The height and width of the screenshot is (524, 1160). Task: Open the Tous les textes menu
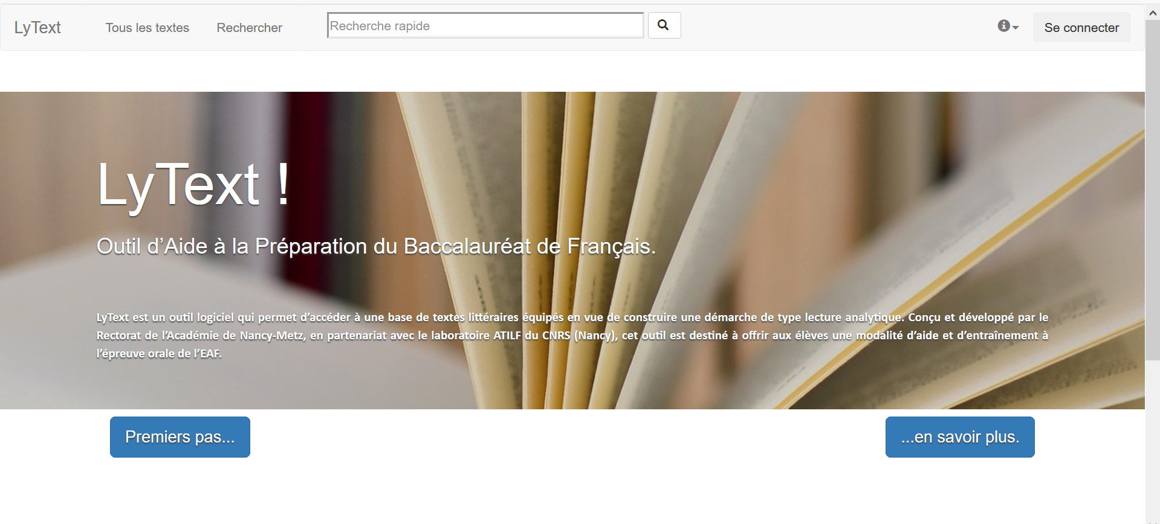pyautogui.click(x=147, y=28)
